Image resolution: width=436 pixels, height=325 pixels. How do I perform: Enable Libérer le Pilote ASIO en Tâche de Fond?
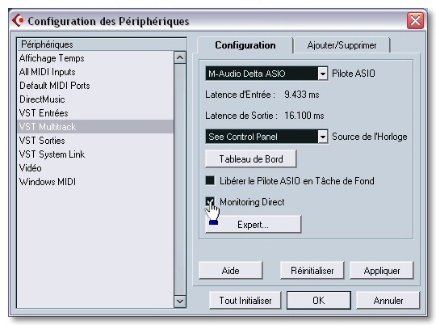(x=210, y=180)
